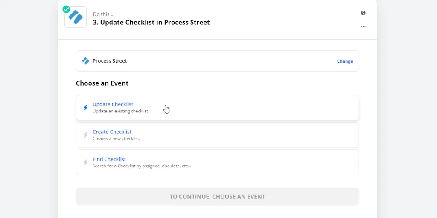Viewport: 437px width, 218px height.
Task: Open the three-dot step options menu
Action: coord(363,26)
